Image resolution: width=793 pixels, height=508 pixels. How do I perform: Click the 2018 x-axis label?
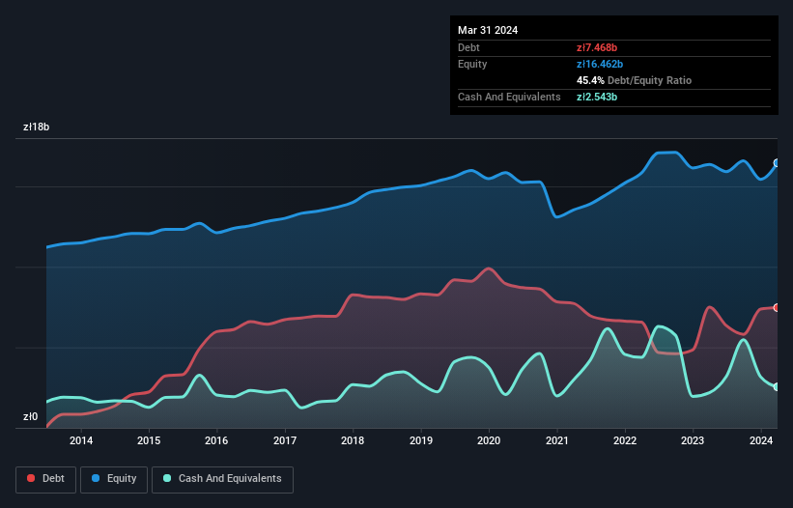tap(353, 440)
